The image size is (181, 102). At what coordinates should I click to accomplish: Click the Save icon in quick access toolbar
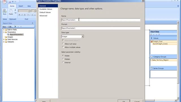[10, 2]
